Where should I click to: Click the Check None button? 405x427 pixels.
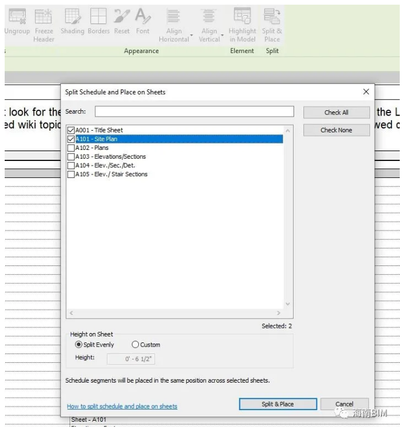click(336, 130)
